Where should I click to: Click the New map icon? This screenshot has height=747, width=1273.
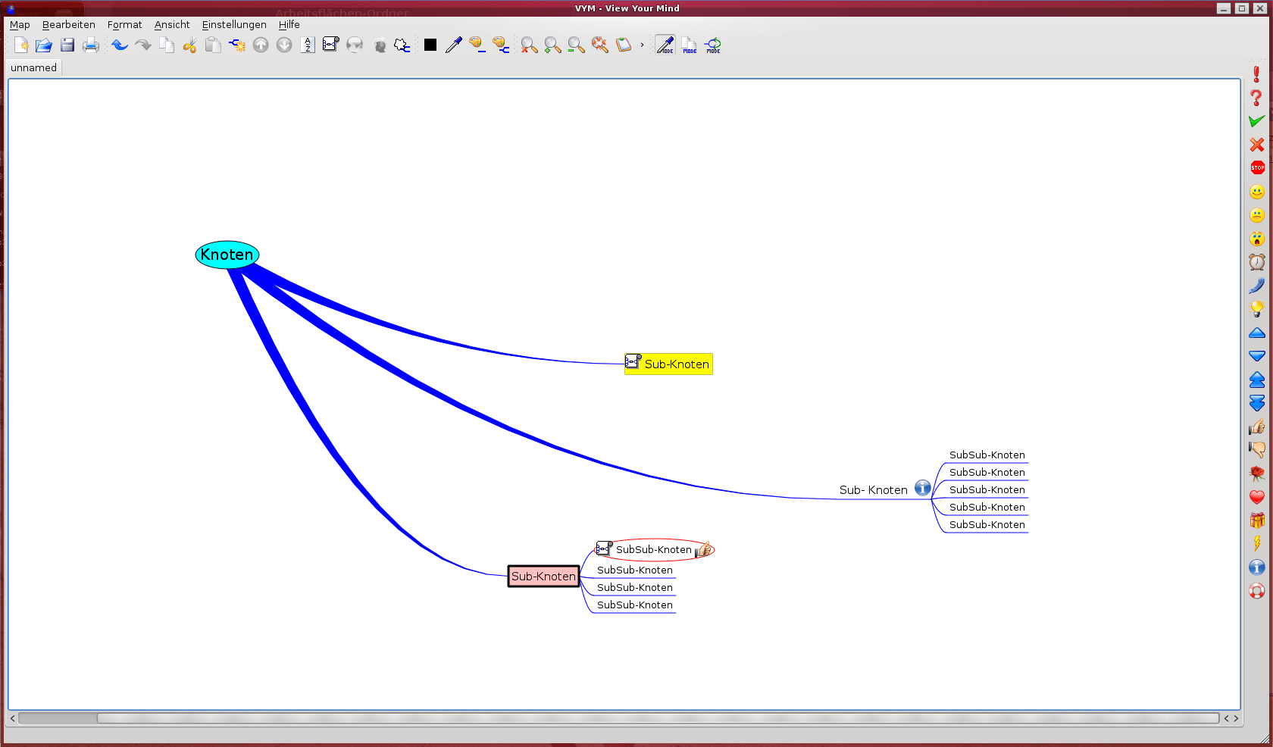point(21,45)
